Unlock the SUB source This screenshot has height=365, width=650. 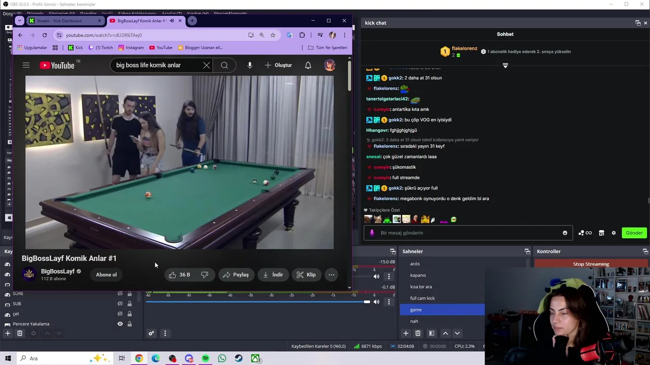(x=129, y=304)
